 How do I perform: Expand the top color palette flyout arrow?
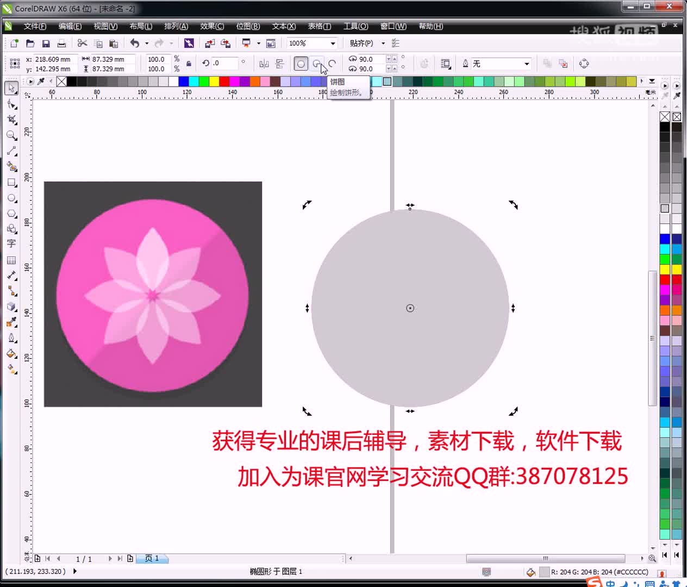pyautogui.click(x=652, y=81)
